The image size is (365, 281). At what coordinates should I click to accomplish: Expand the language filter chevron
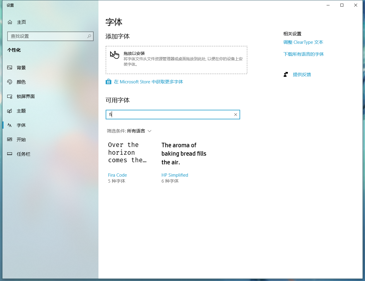[150, 131]
